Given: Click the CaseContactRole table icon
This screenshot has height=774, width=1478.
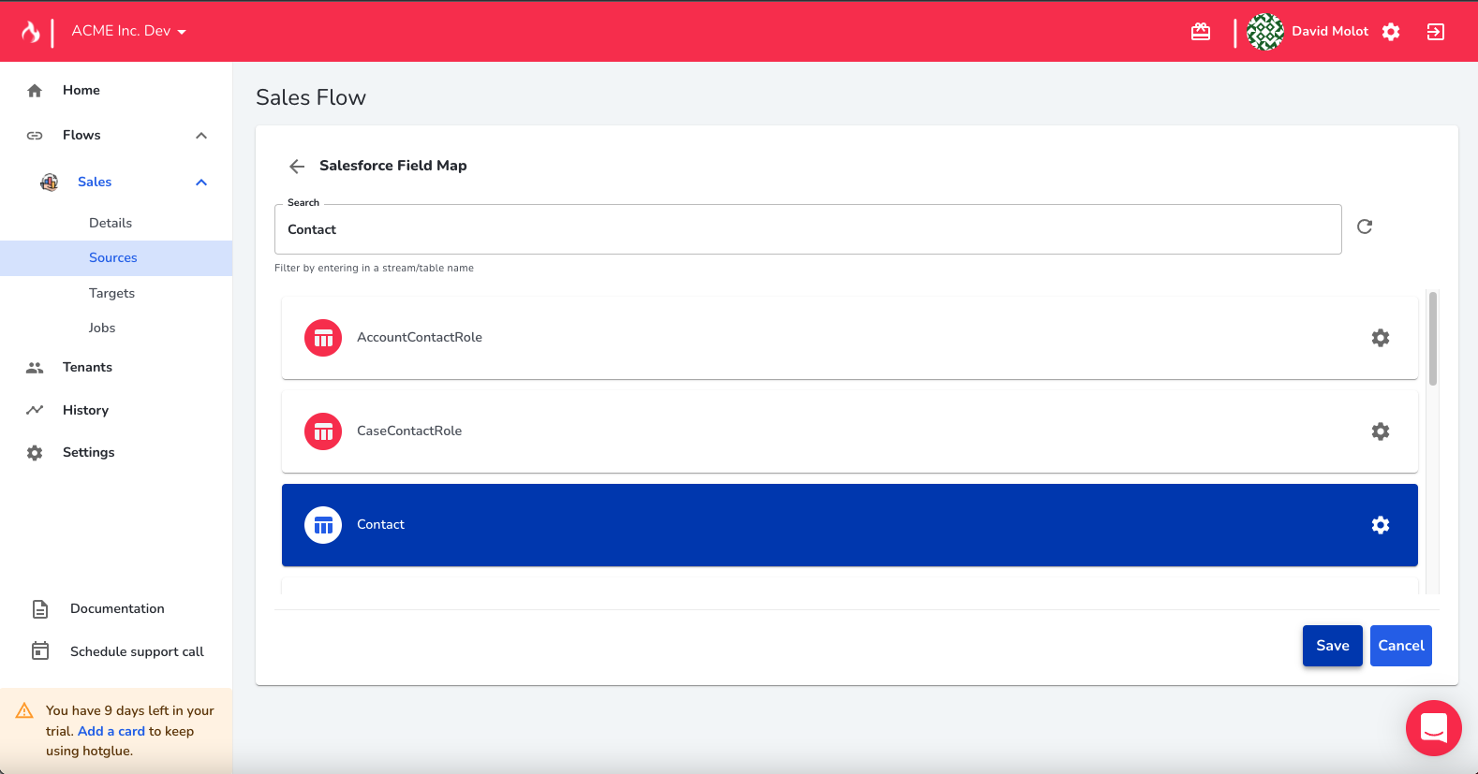Looking at the screenshot, I should (x=323, y=431).
